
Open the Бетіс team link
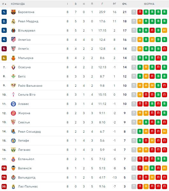click(22, 77)
